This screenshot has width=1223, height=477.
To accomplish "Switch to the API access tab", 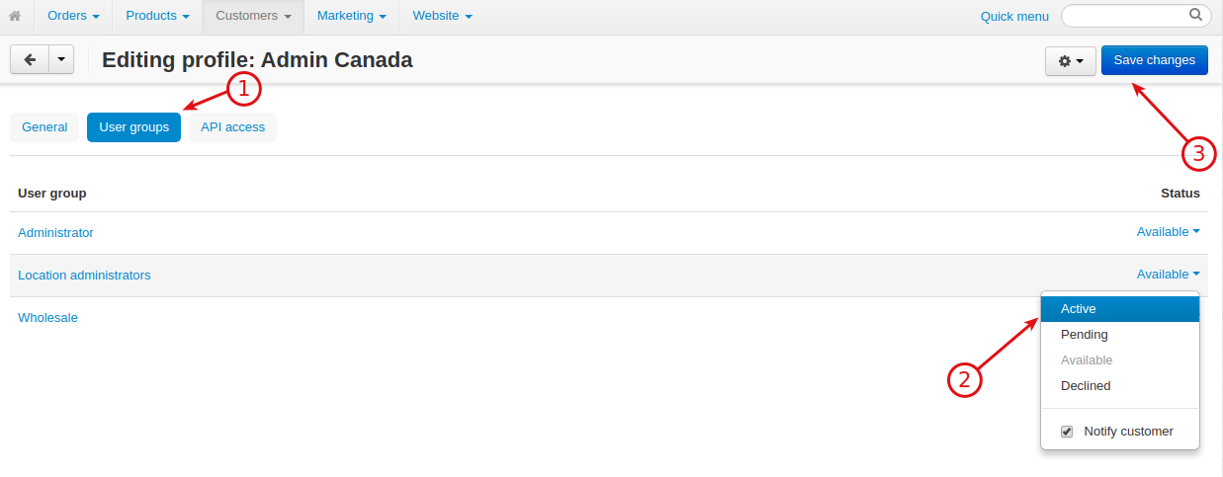I will (x=232, y=127).
